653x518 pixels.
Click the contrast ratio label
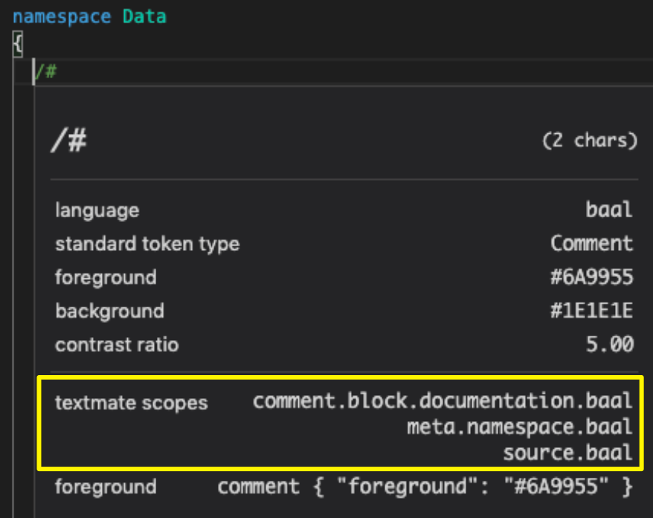pos(117,345)
